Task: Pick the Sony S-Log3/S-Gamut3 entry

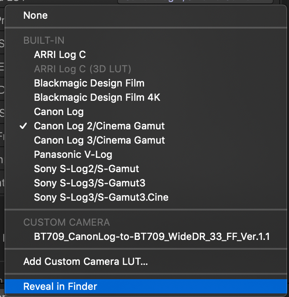Action: [90, 183]
